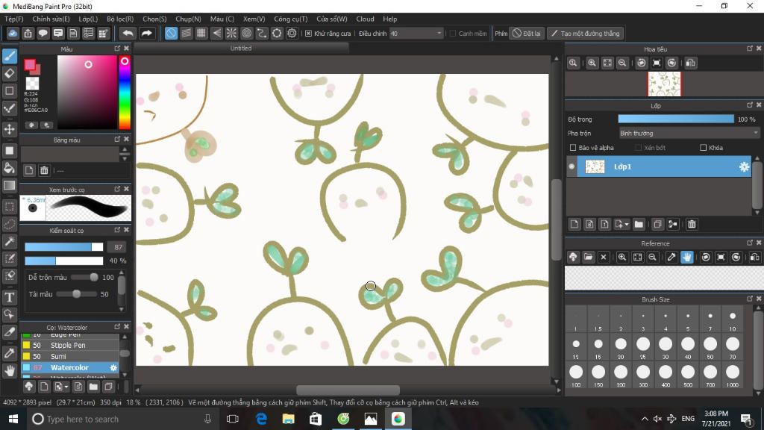This screenshot has height=430, width=764.
Task: Zoom out on the Navigator panel
Action: point(622,63)
